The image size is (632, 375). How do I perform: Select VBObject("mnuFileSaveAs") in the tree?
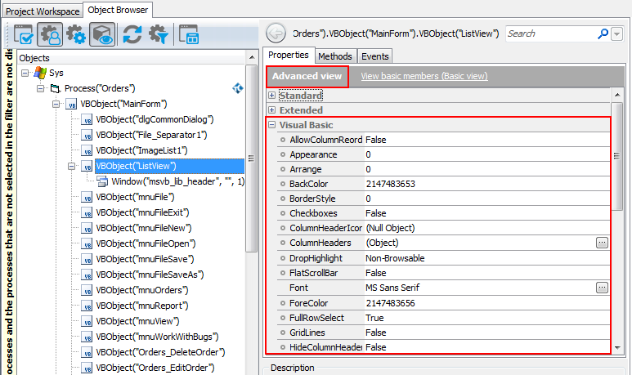[x=150, y=275]
